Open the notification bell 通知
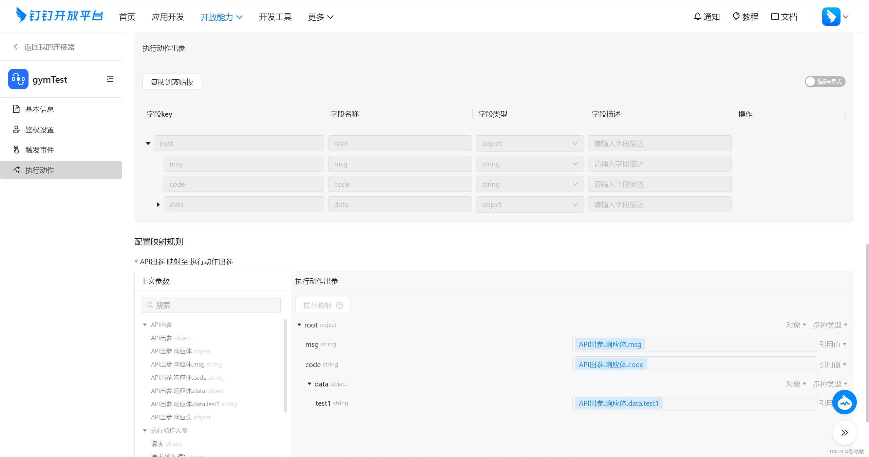 706,17
